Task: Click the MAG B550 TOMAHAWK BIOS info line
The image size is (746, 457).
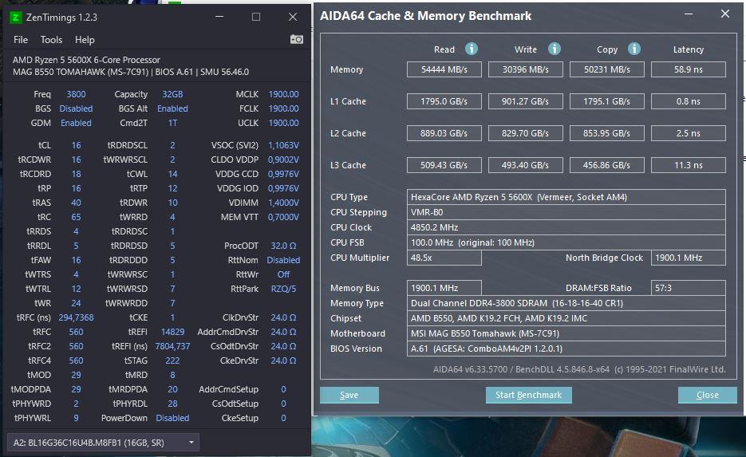Action: [x=131, y=72]
